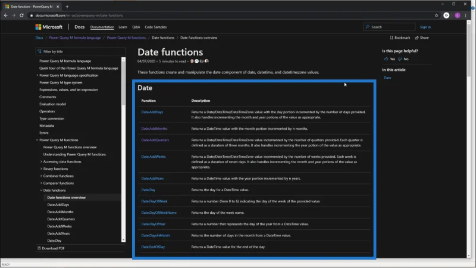The image size is (476, 268).
Task: Click Power Query M formula language breadcrumb
Action: click(75, 38)
